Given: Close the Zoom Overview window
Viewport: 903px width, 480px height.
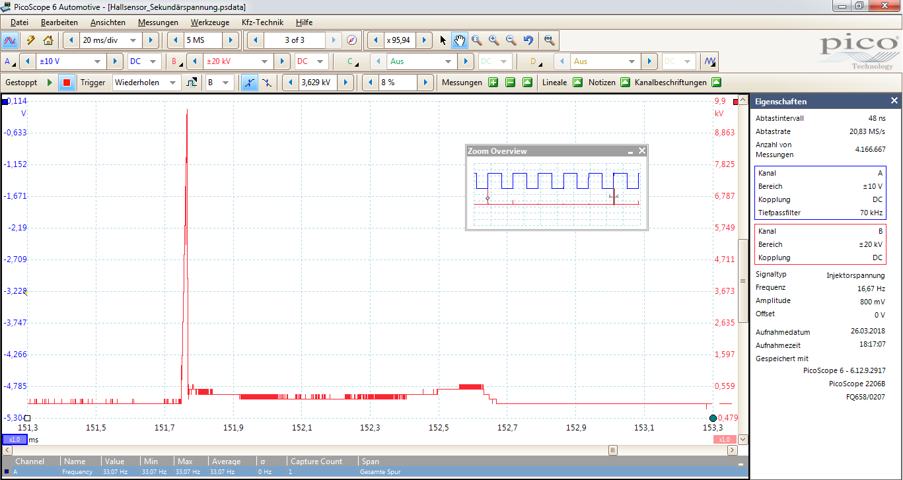Looking at the screenshot, I should (641, 151).
